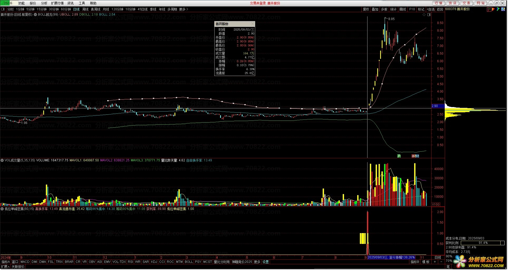
Task: Expand the VOL成交量 indicator dropdown
Action: point(2,161)
